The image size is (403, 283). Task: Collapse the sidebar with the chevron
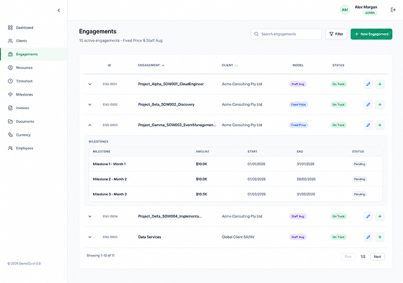click(59, 10)
